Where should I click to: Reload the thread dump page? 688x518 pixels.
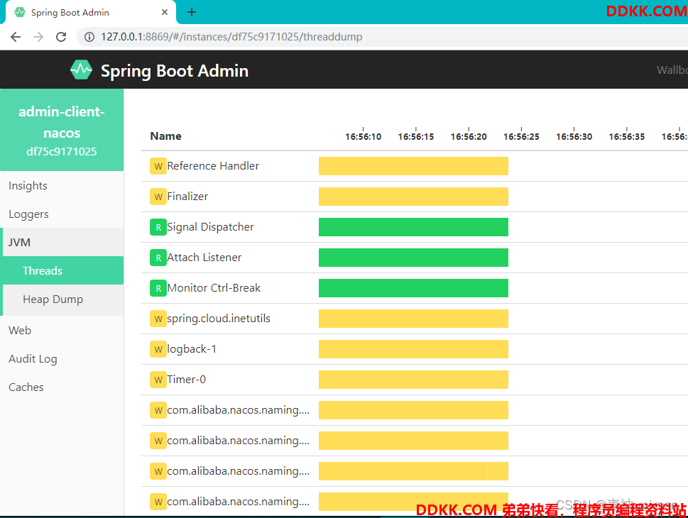click(x=62, y=37)
